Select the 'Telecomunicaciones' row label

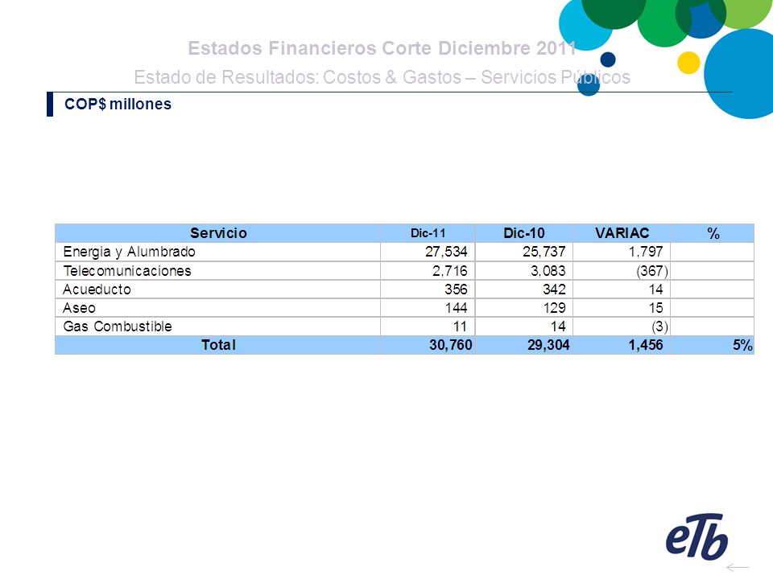coord(127,271)
